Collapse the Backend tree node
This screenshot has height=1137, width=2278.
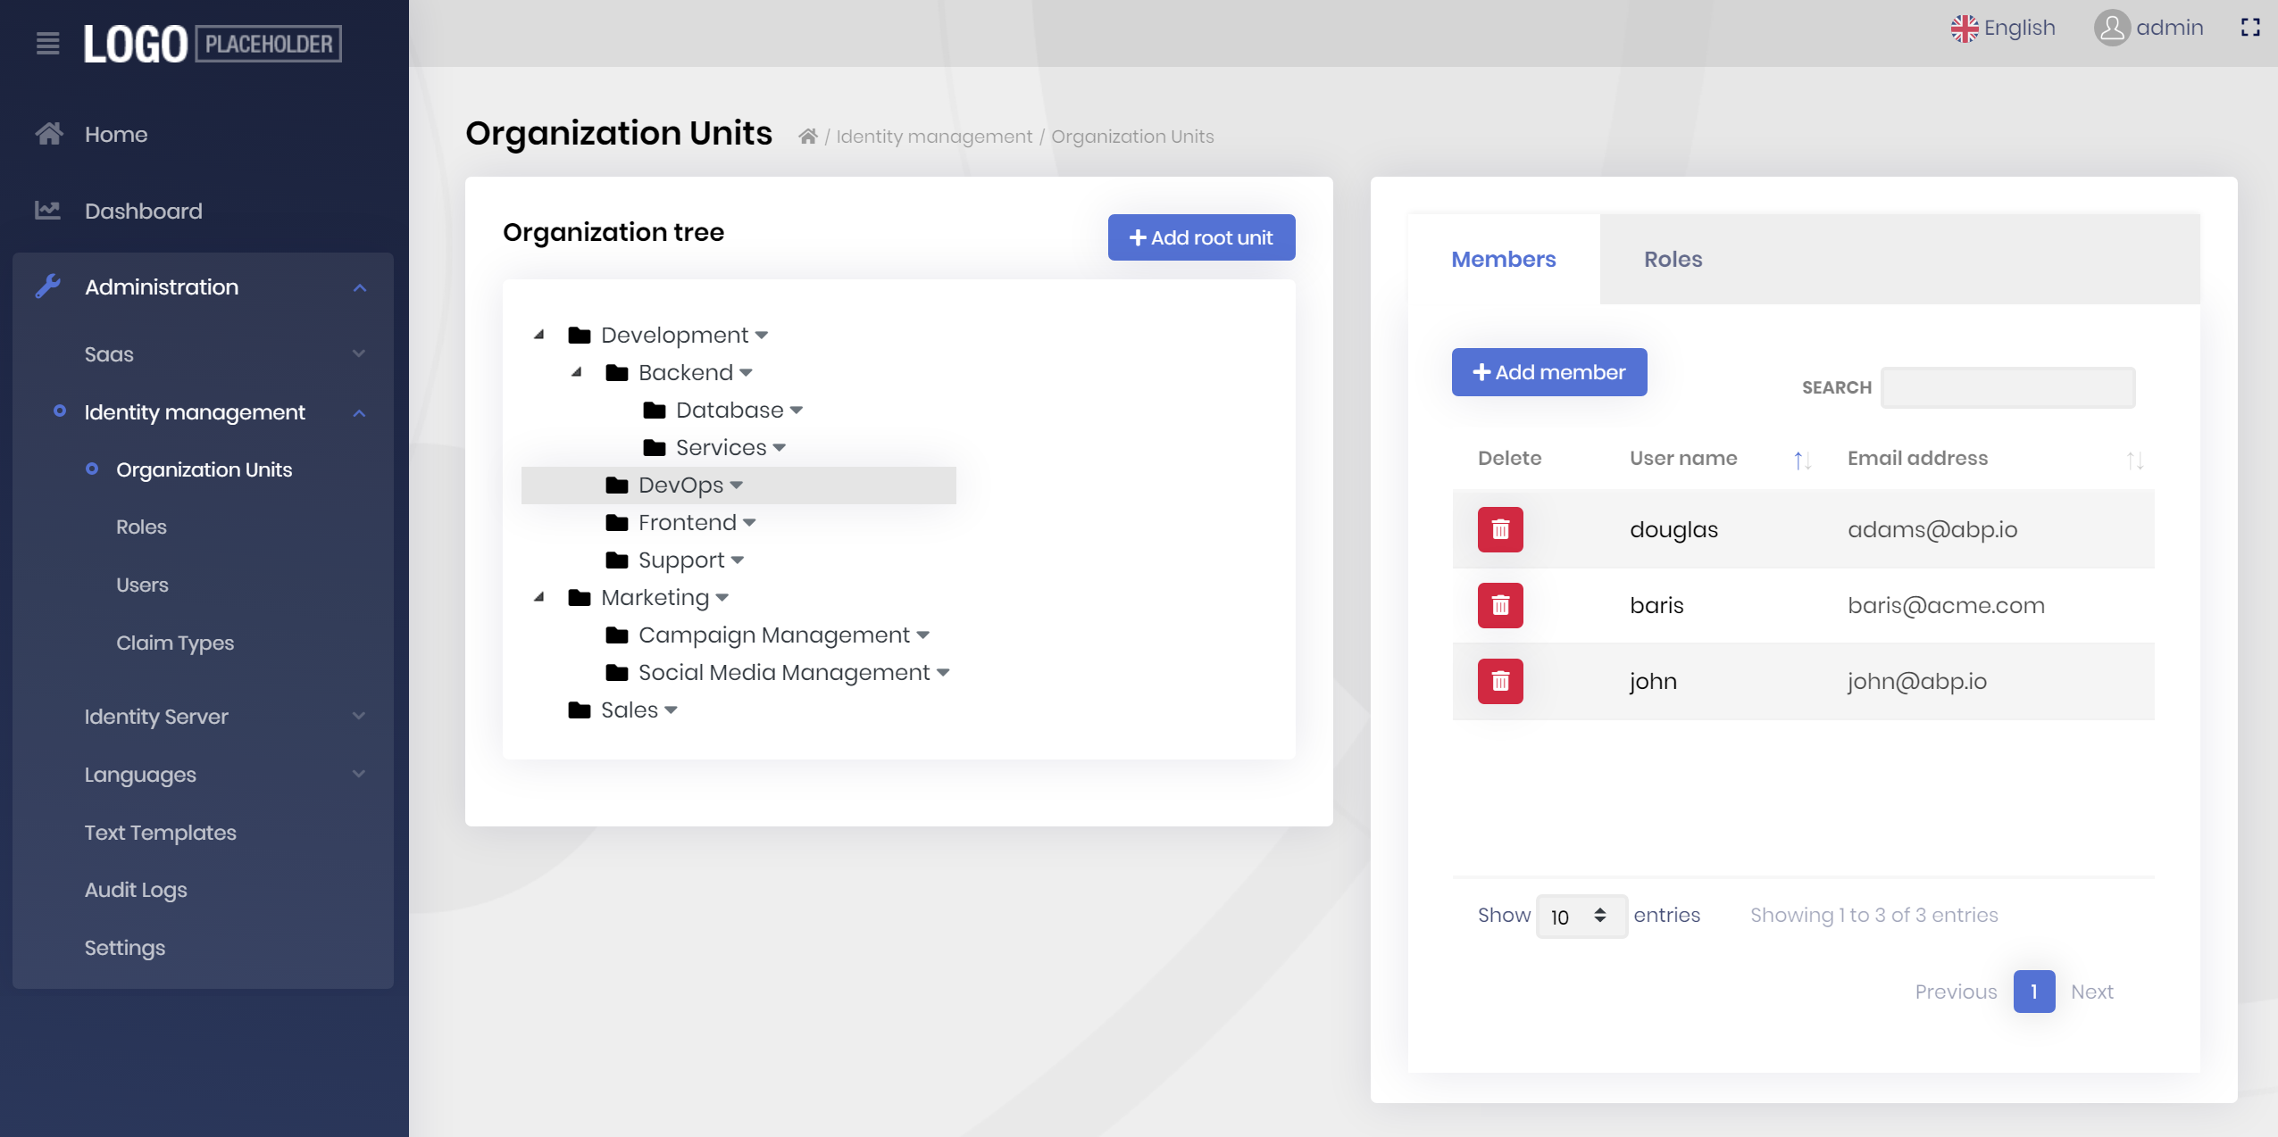coord(577,372)
